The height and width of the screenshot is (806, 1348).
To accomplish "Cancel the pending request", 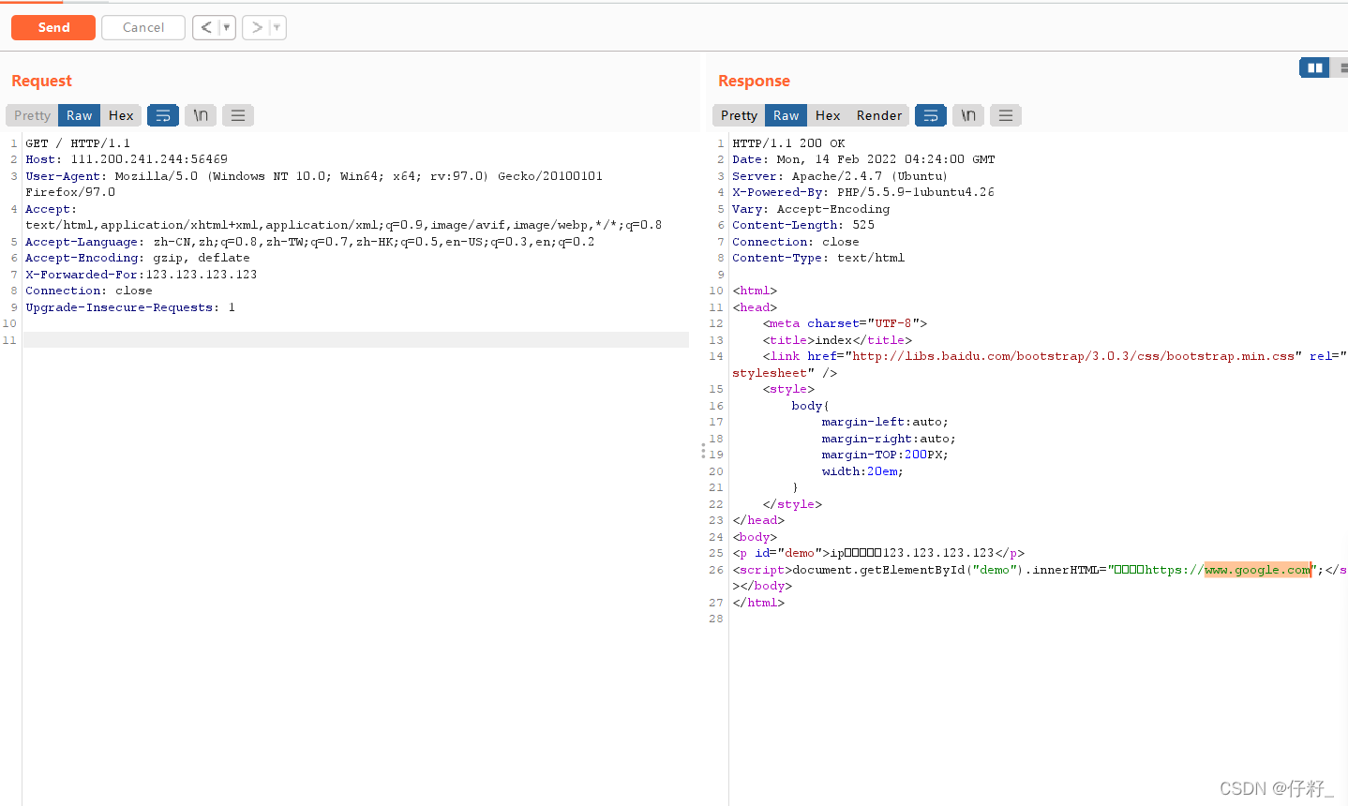I will [143, 27].
